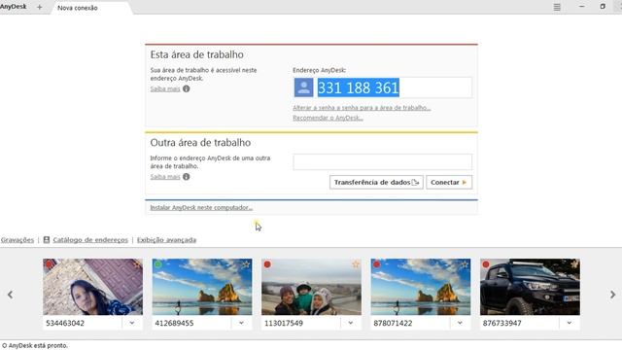This screenshot has width=622, height=350.
Task: Toggle favorite star on session 878071422
Action: coord(465,263)
